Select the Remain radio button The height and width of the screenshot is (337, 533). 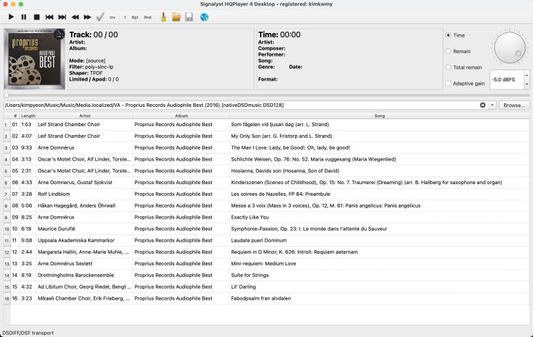pyautogui.click(x=449, y=51)
